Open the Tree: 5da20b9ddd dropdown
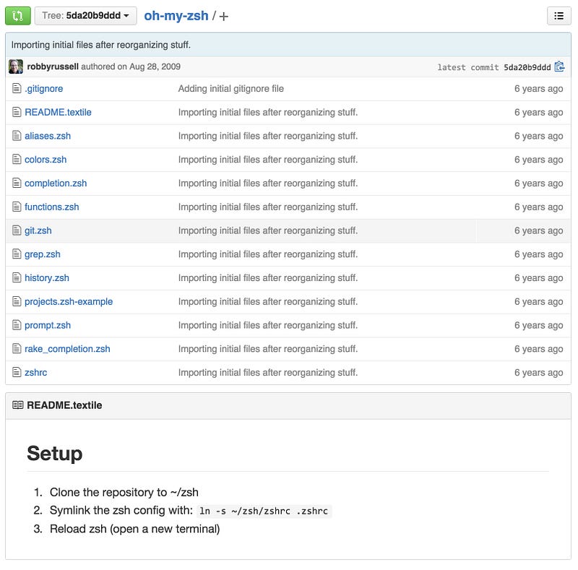The image size is (578, 570). click(85, 16)
